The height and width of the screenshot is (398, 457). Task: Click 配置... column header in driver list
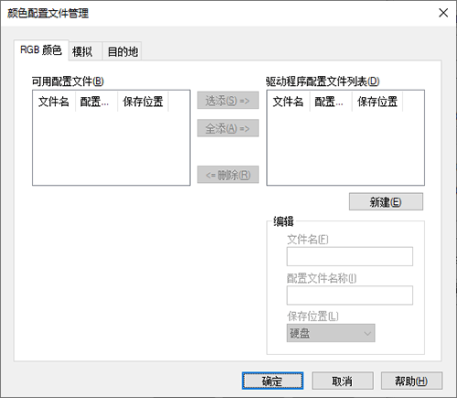click(331, 102)
